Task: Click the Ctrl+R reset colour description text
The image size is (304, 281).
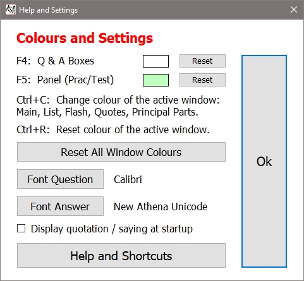Action: tap(113, 129)
